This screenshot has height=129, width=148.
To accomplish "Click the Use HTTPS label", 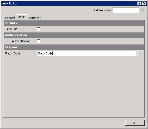I will point(11,29).
